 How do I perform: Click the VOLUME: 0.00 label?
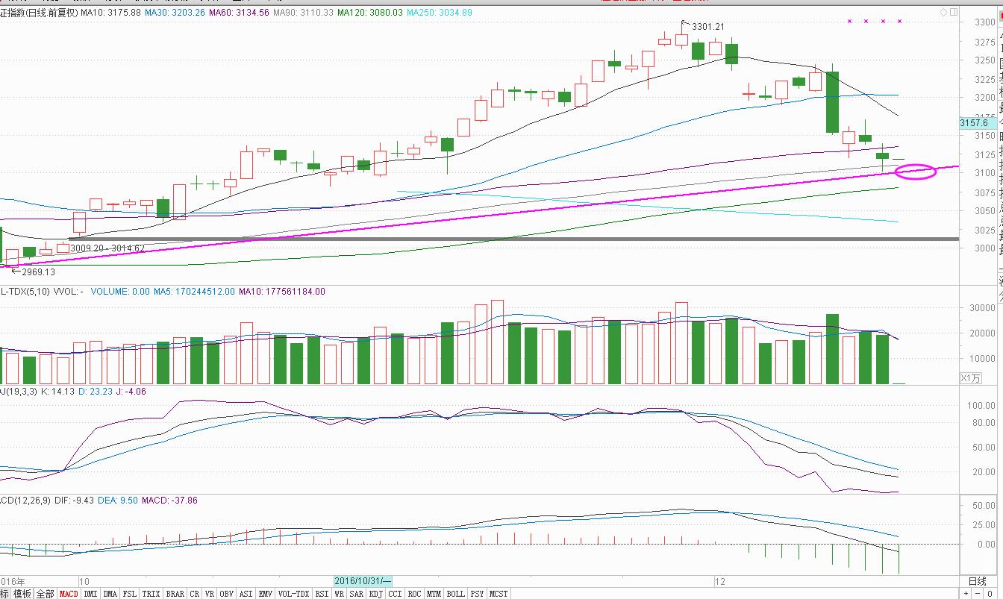(119, 292)
